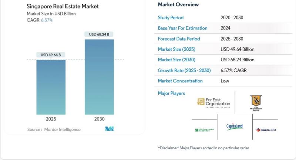Click the Major Players label
This screenshot has width=296, height=160.
(171, 93)
